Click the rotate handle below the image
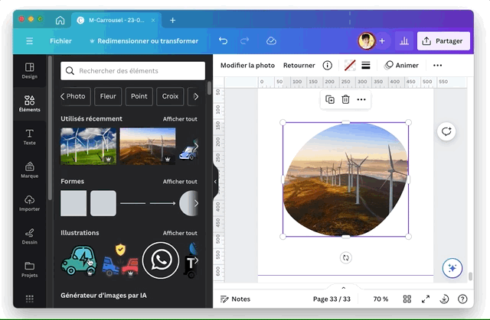Viewport: 490px width, 320px height. pyautogui.click(x=345, y=257)
